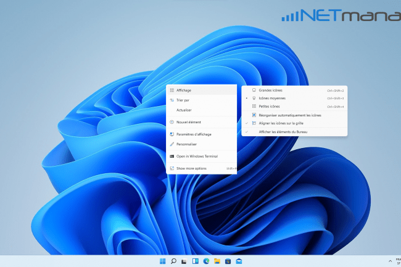Toggle 'Réorganiser automatiquement les icônes'

289,115
